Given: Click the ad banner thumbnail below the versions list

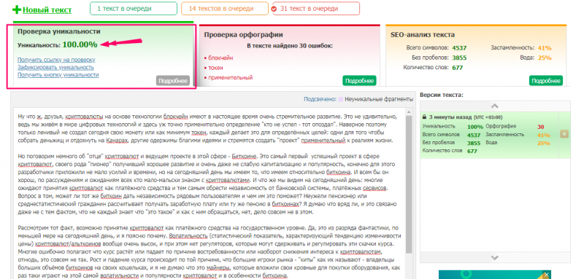Looking at the screenshot, I should pyautogui.click(x=494, y=275).
